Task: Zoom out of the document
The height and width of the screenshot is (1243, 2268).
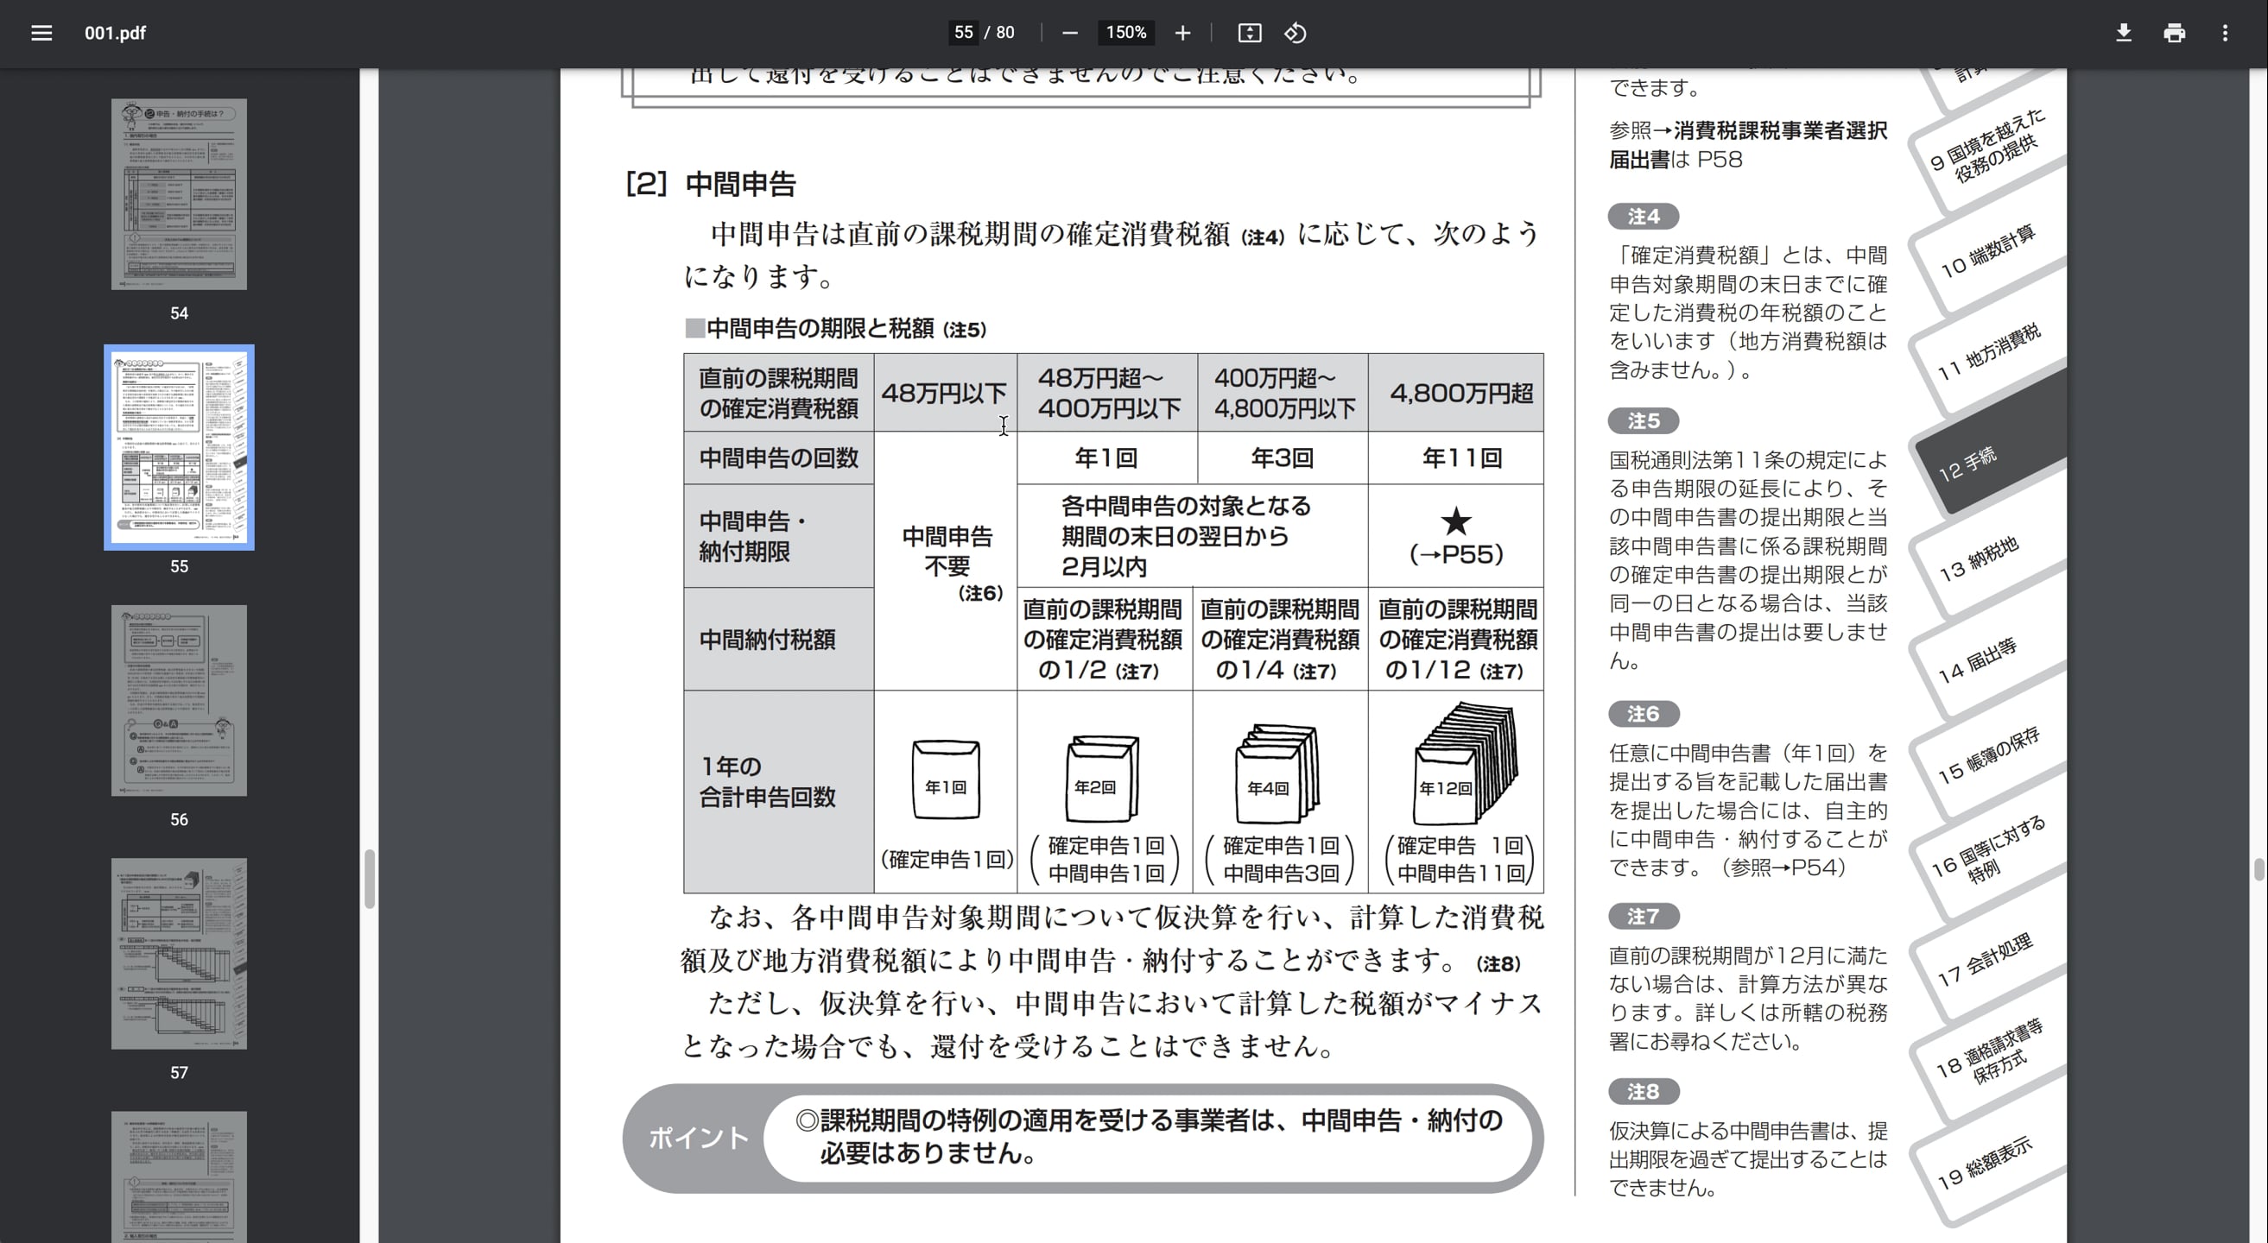Action: pyautogui.click(x=1070, y=33)
